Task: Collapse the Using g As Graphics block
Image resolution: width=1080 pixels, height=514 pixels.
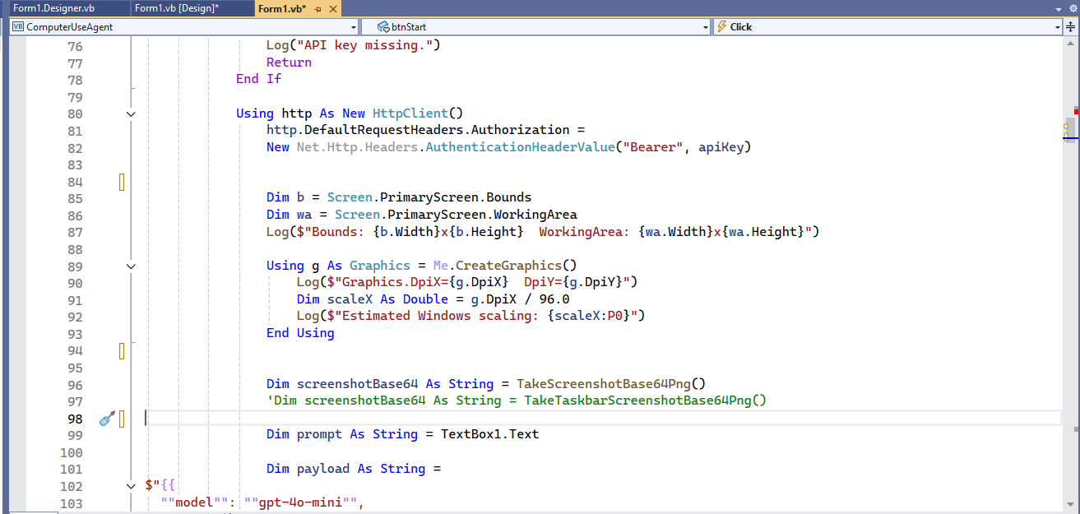Action: [x=131, y=266]
